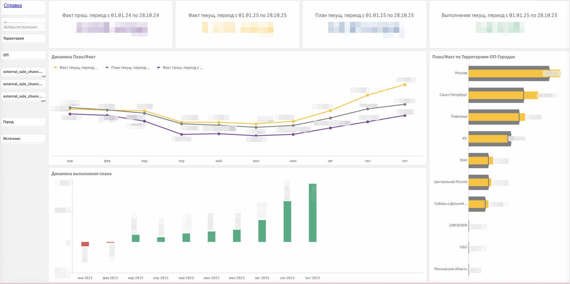This screenshot has height=284, width=570.
Task: Click the Урал label in territory chart
Action: (x=463, y=160)
